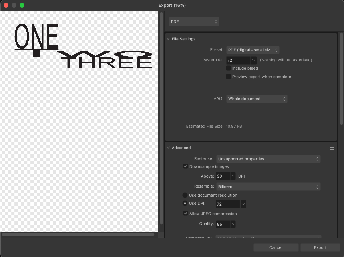Open the Quality value dropdown arrow

(233, 225)
